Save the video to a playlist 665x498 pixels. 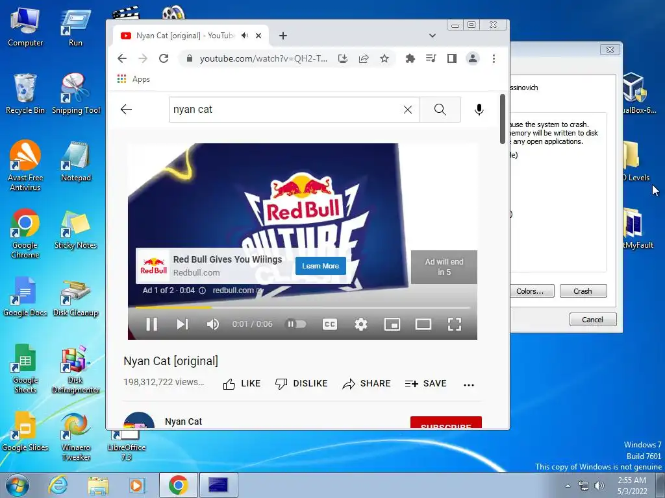425,384
